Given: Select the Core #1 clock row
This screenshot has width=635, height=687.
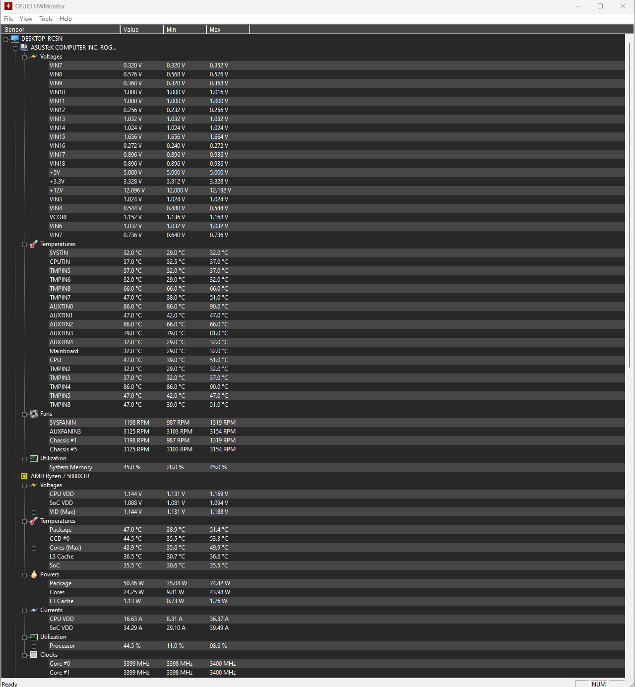Looking at the screenshot, I should tap(337, 673).
